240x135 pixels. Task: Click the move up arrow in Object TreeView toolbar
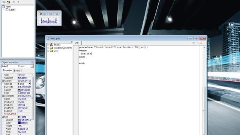coord(14,2)
